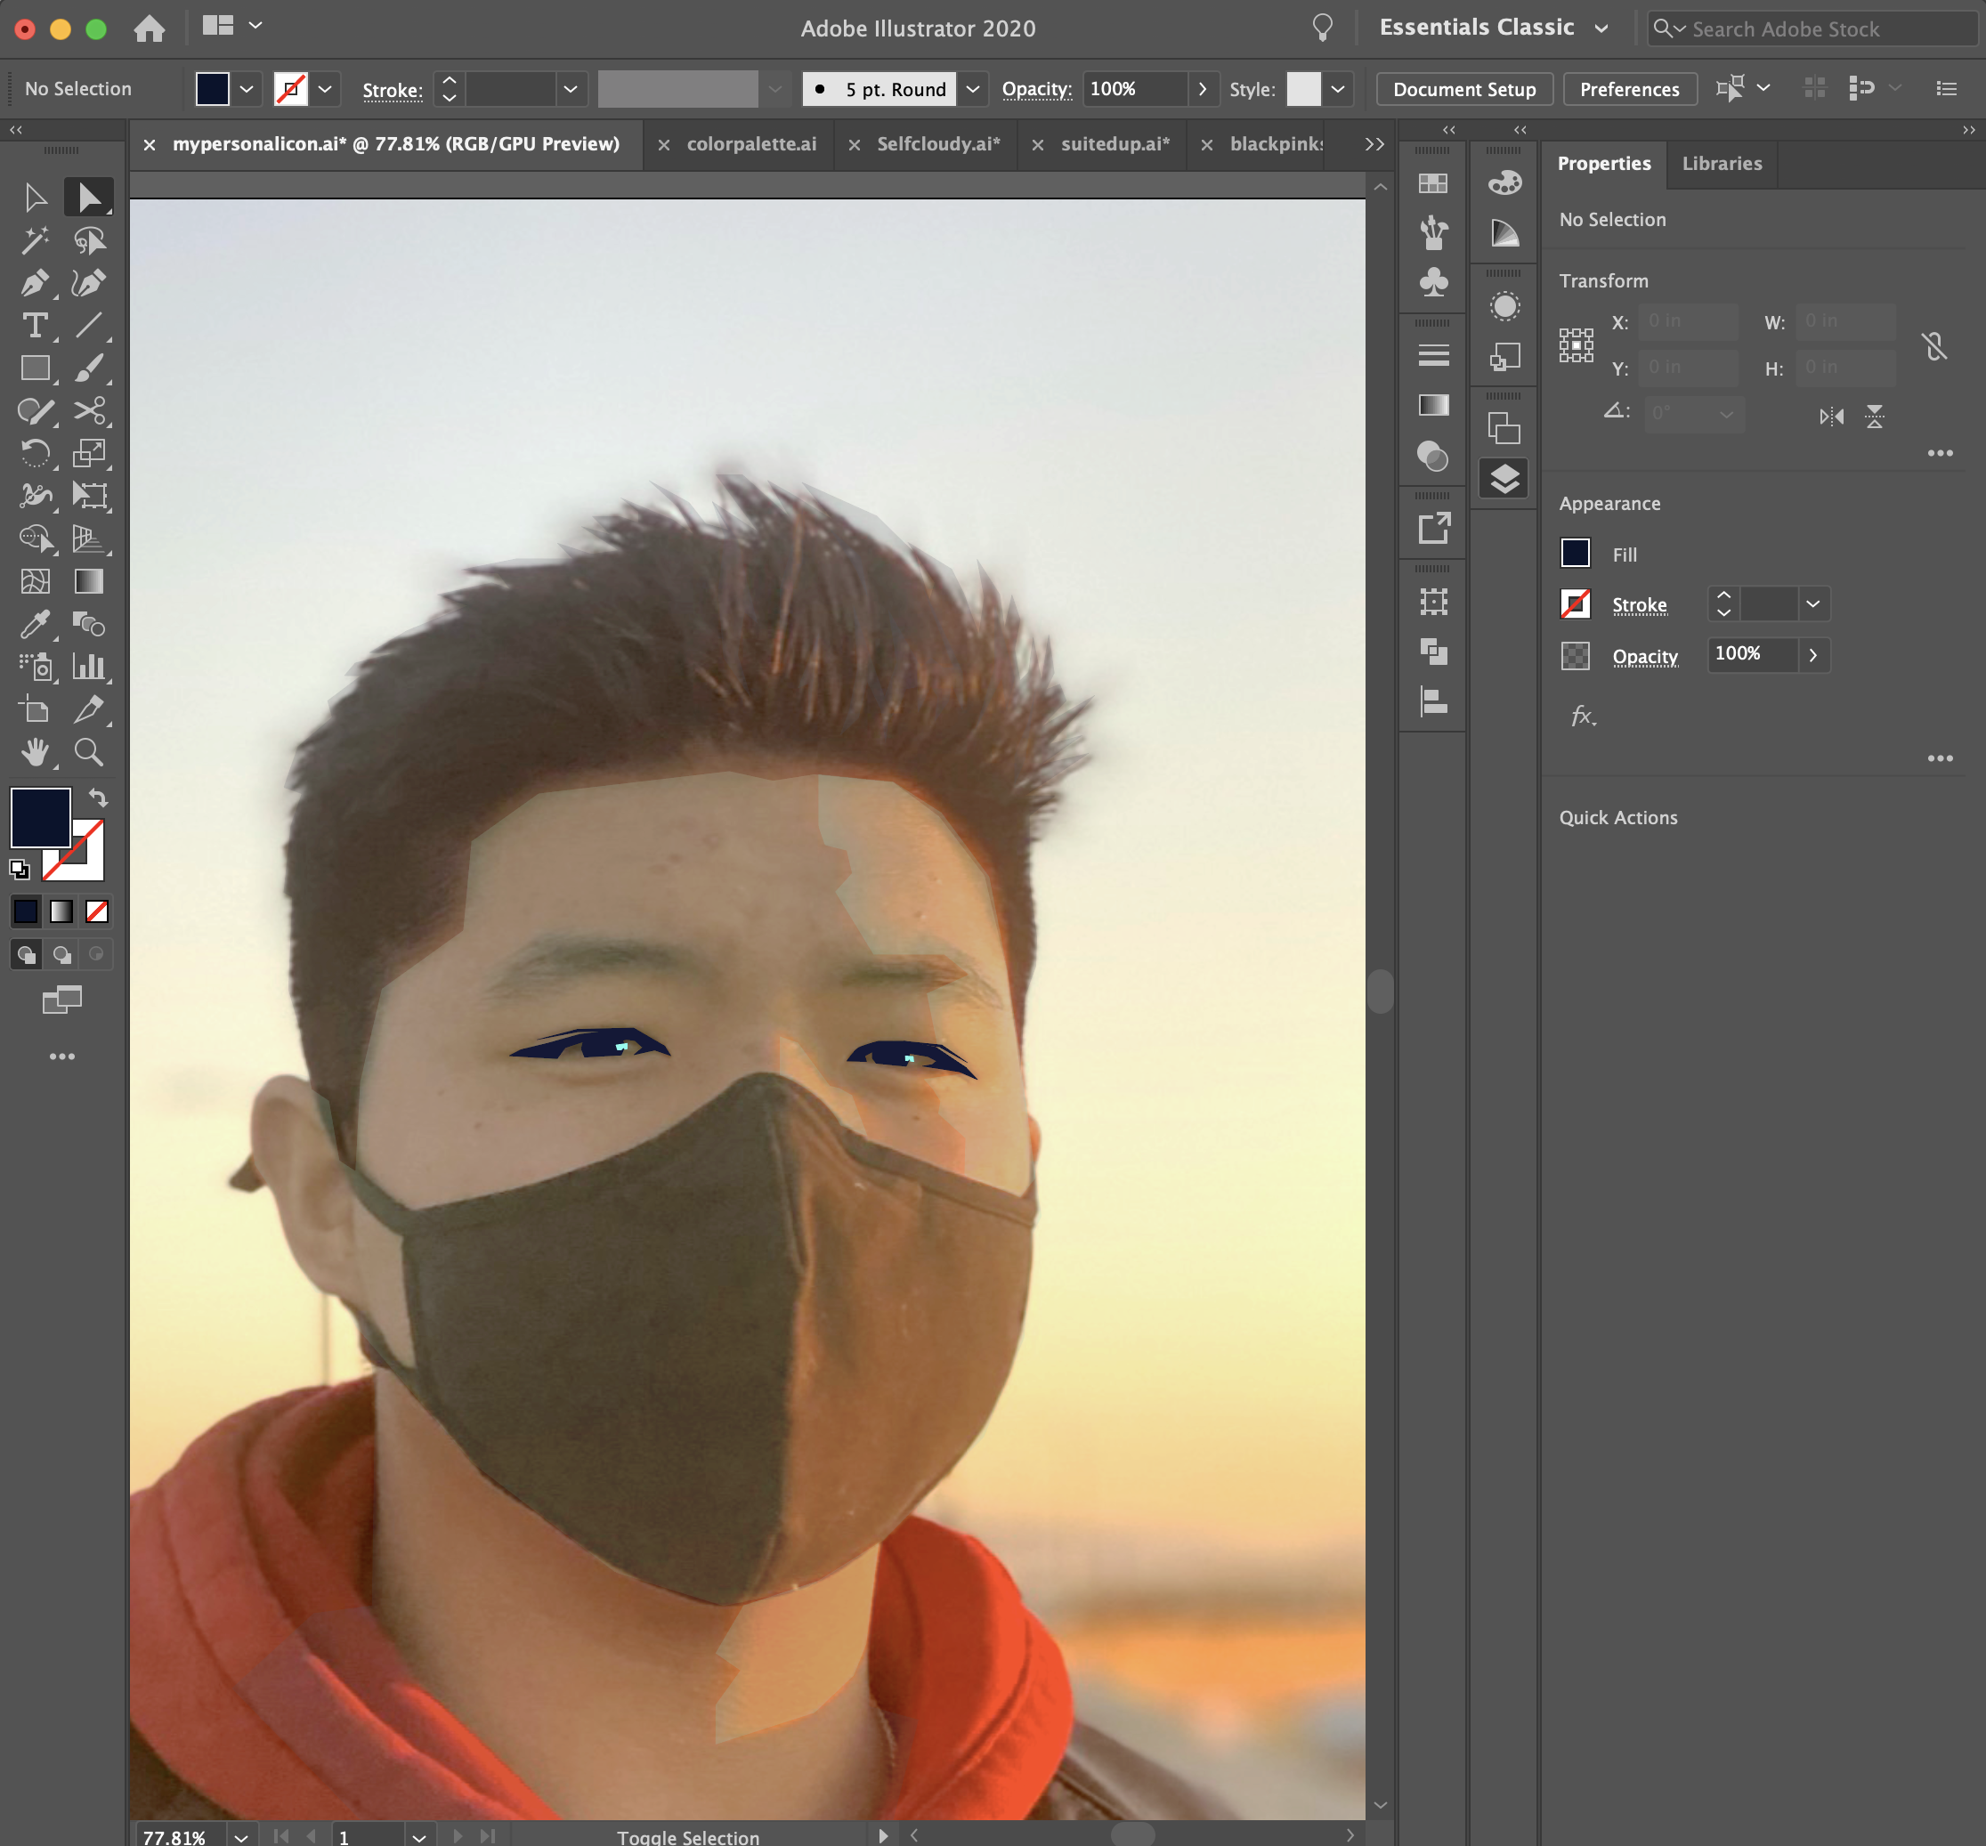This screenshot has width=1986, height=1846.
Task: Show hidden document tabs via double chevron
Action: (1374, 144)
